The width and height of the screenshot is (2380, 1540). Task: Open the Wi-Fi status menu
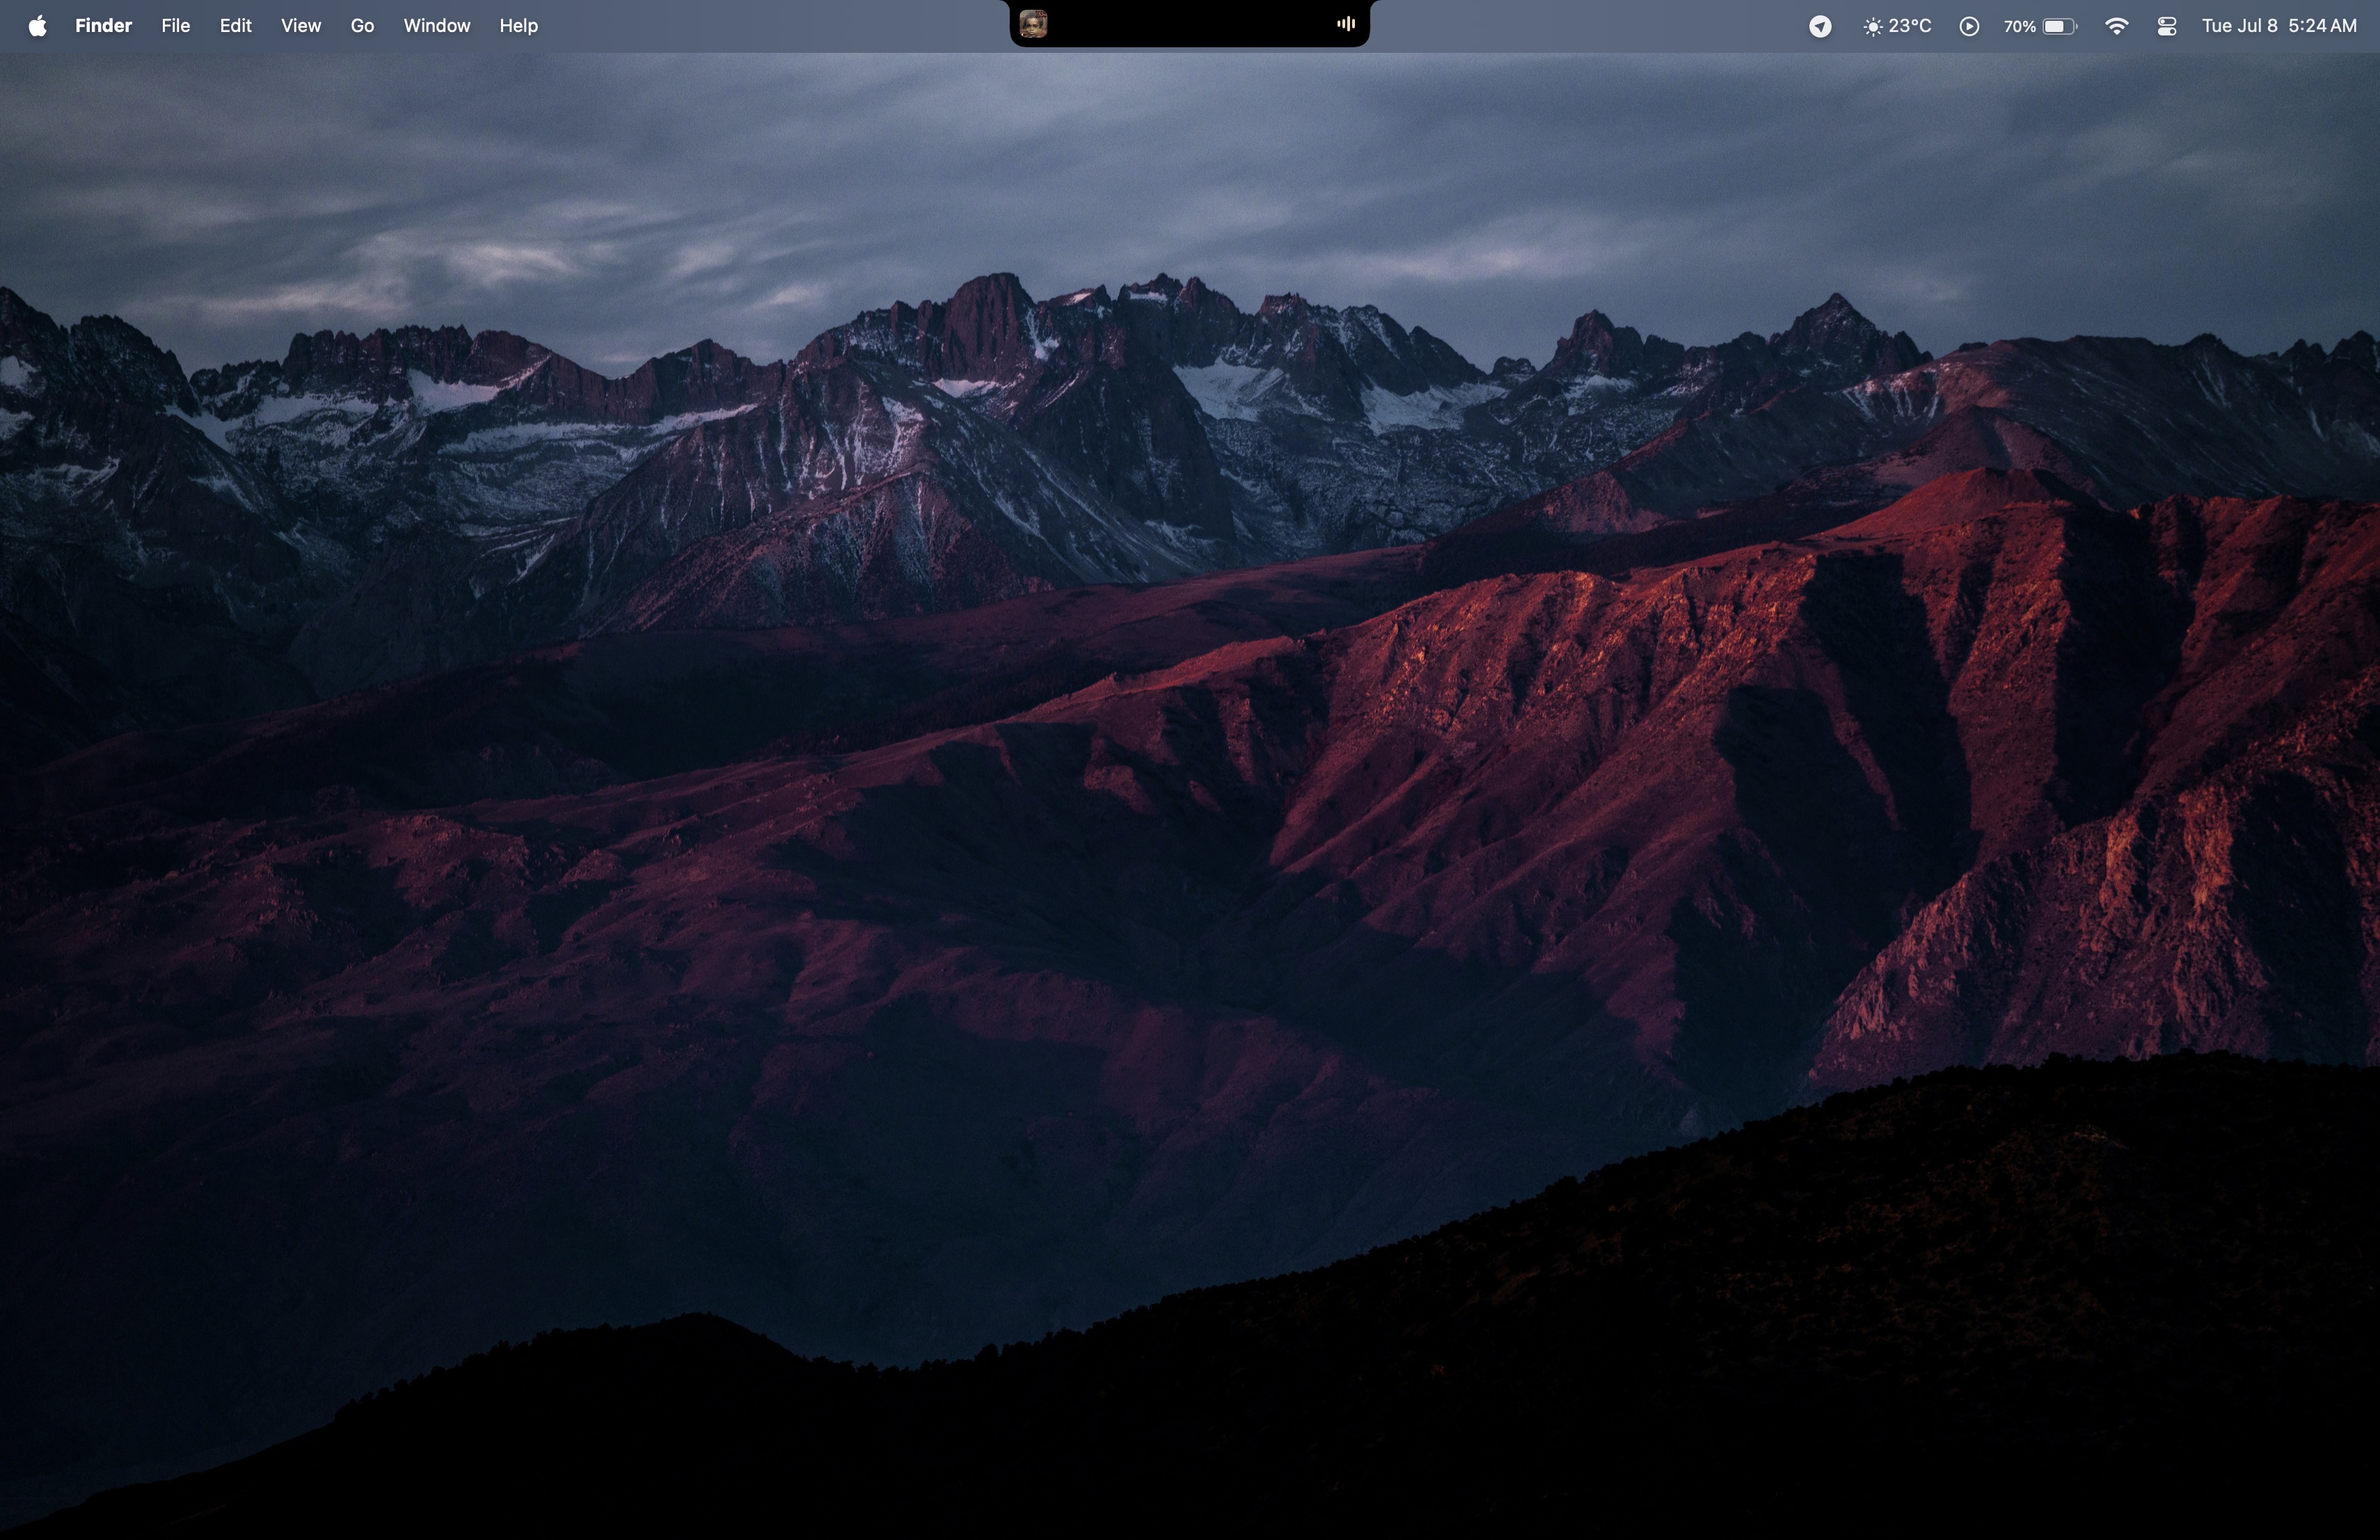[2116, 27]
